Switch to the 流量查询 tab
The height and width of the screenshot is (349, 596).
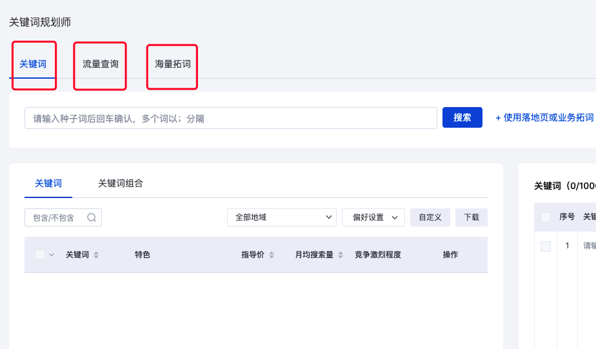(x=101, y=64)
